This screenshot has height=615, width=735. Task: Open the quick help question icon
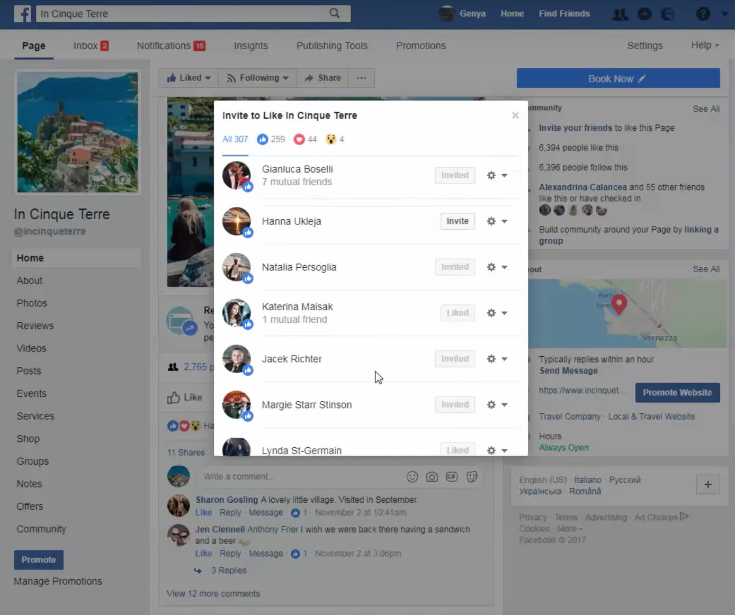pos(703,14)
